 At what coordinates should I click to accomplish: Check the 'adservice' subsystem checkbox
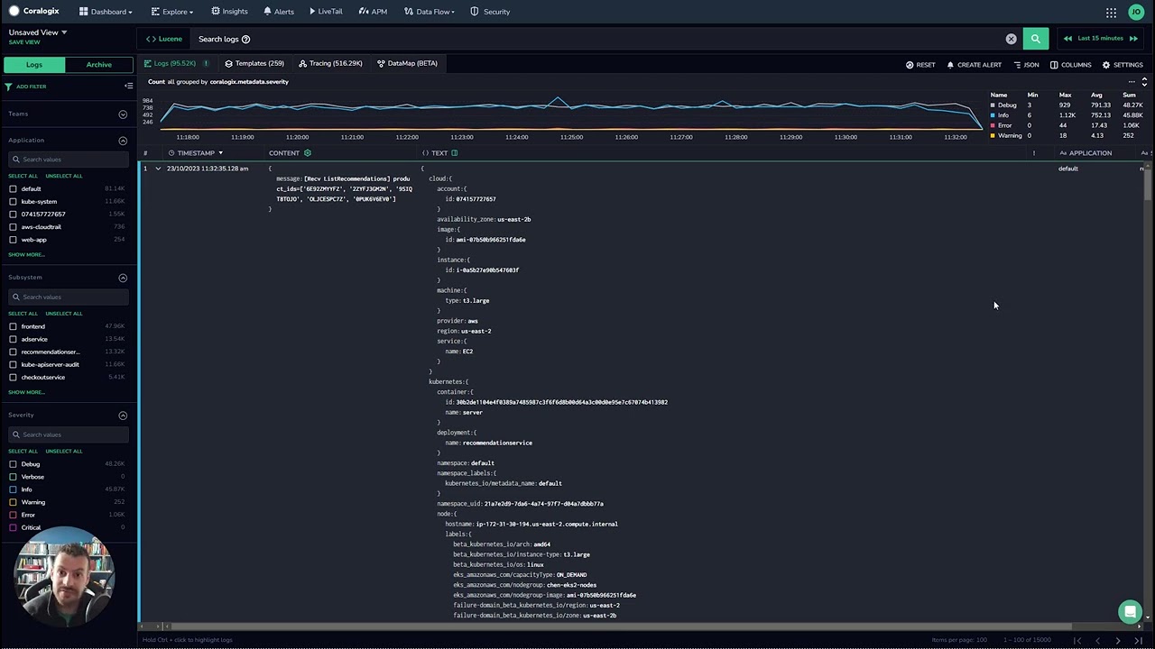13,339
